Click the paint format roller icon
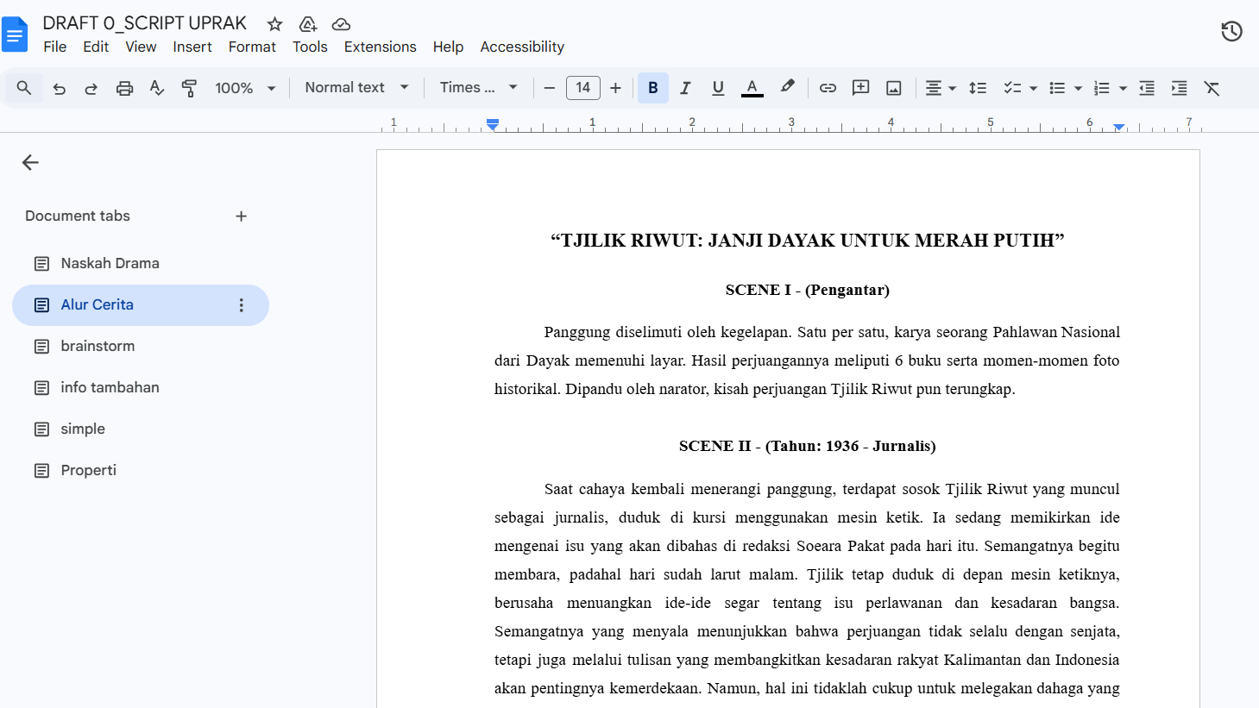 (189, 88)
